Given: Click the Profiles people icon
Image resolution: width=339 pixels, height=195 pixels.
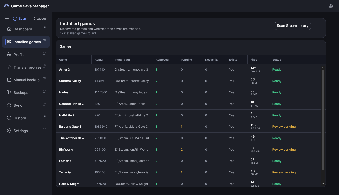Looking at the screenshot, I should (9, 54).
